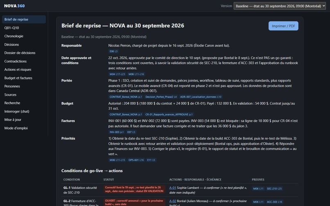Open Budget et factures section
Image resolution: width=330 pixels, height=206 pixels.
coord(24,78)
